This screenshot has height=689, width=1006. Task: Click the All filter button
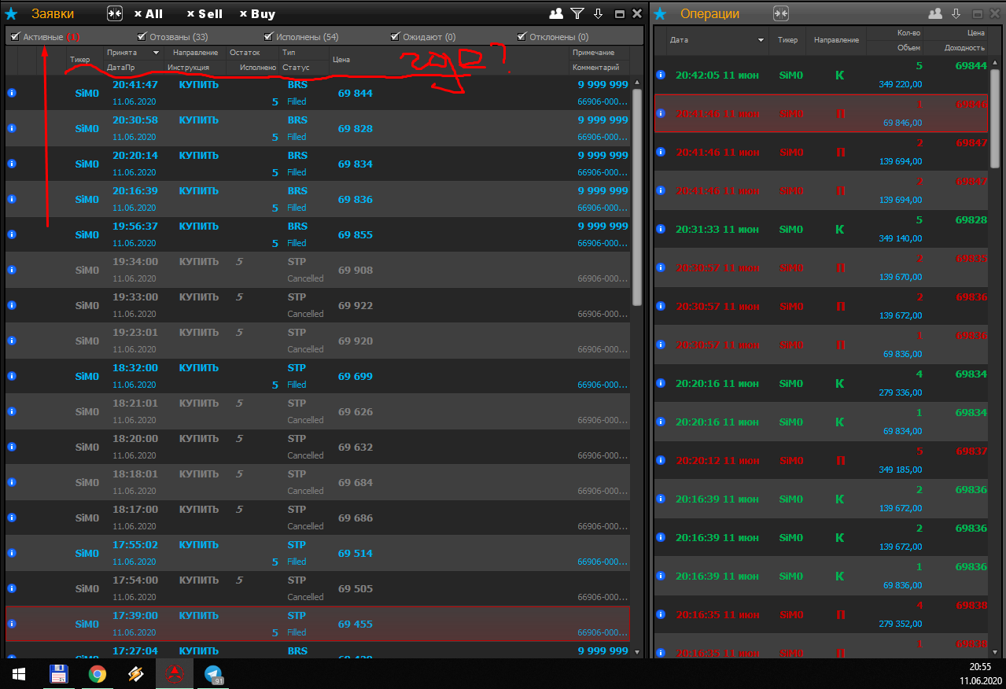tap(149, 14)
